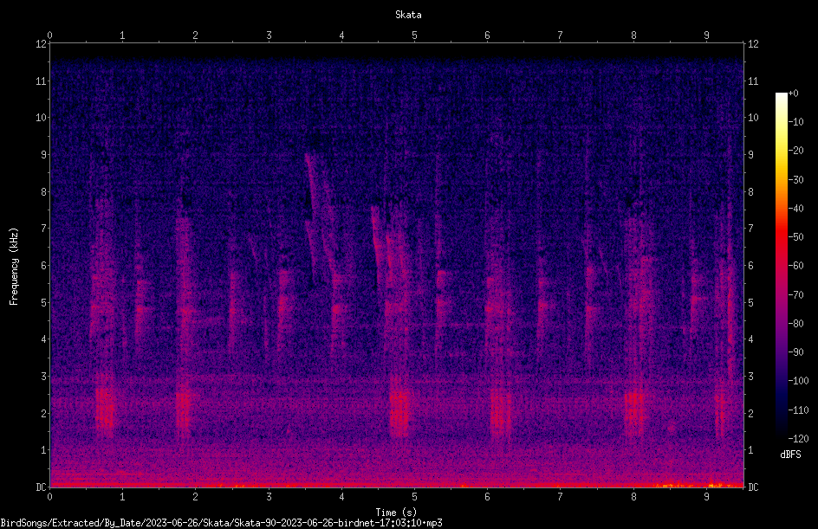The width and height of the screenshot is (818, 529).
Task: Click "1" on the left frequency axis
Action: (x=43, y=450)
